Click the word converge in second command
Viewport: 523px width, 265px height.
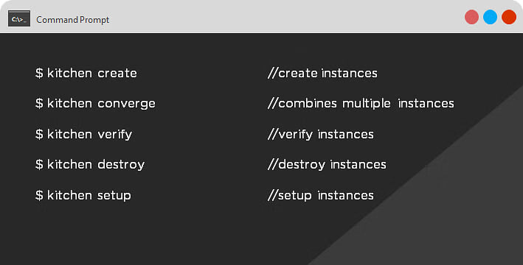coord(126,105)
